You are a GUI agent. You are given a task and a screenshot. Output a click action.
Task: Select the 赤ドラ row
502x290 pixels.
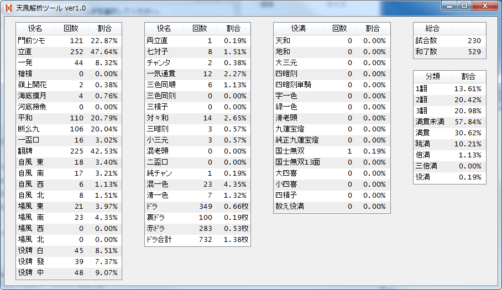pyautogui.click(x=197, y=229)
